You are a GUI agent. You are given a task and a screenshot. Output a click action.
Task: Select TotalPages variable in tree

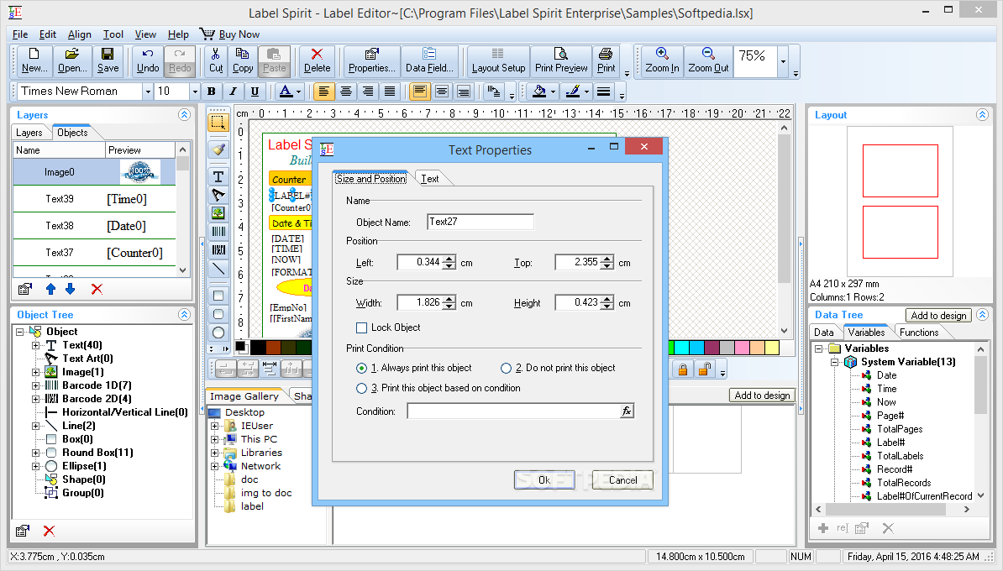click(900, 429)
